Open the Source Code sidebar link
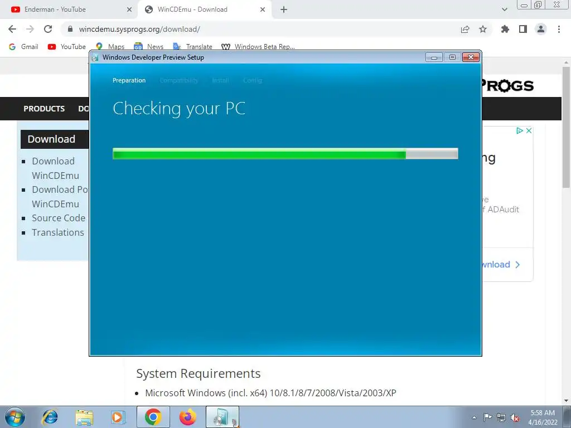The height and width of the screenshot is (428, 571). click(59, 218)
